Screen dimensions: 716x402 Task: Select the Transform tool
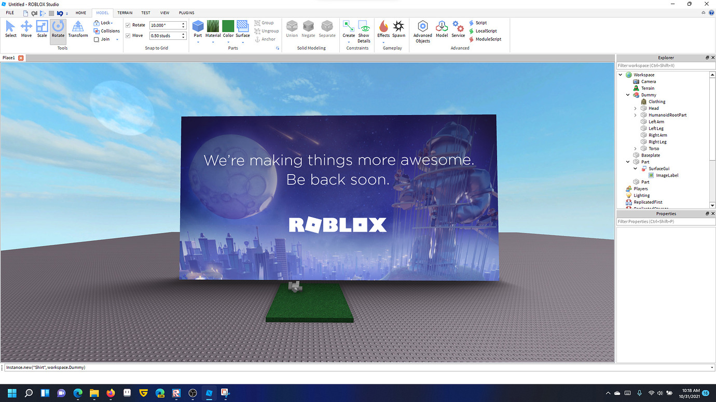click(77, 28)
